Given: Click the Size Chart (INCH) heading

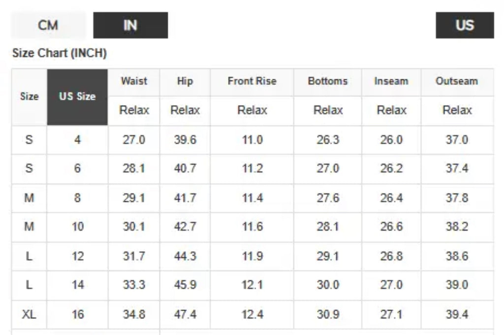Looking at the screenshot, I should [60, 53].
